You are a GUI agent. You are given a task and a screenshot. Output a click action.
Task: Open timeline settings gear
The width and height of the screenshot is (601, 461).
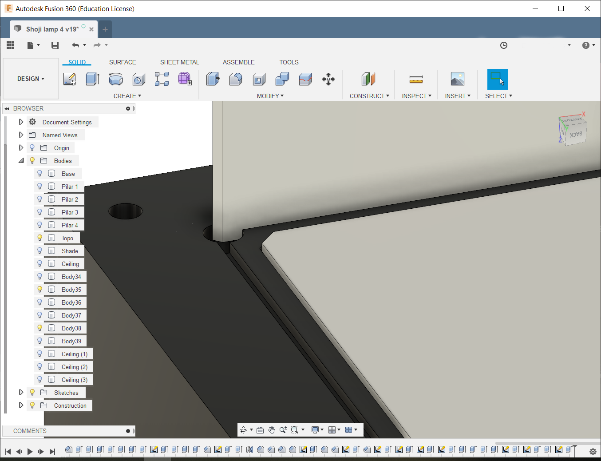pos(593,451)
